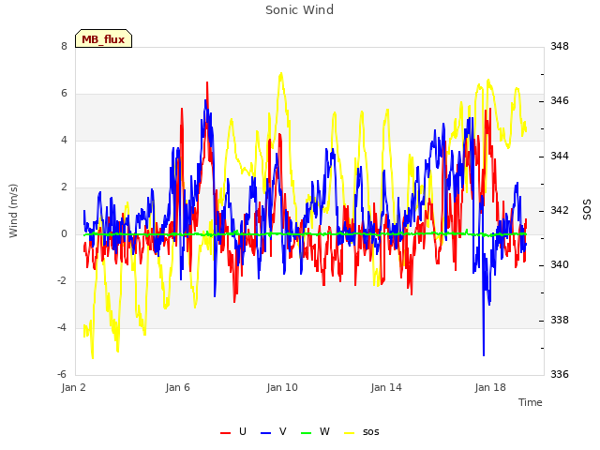This screenshot has height=450, width=600.
Task: Click the 336 tick on the SOS axis
Action: pyautogui.click(x=560, y=374)
